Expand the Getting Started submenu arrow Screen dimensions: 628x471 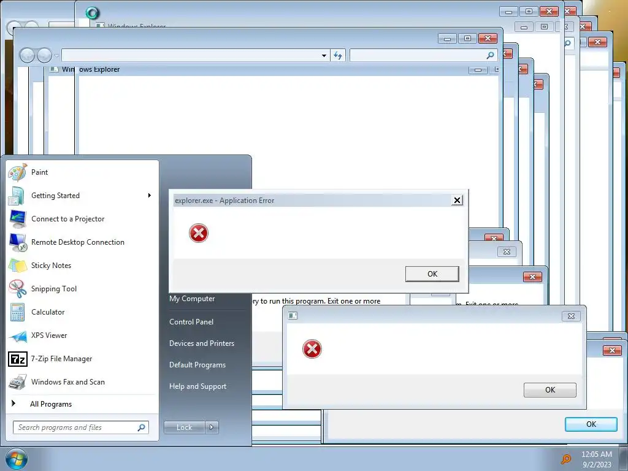tap(150, 196)
